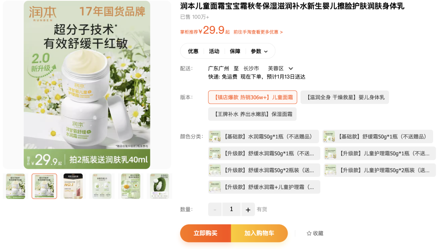Follow 前往手淘查看更多优惠 link

pyautogui.click(x=258, y=32)
